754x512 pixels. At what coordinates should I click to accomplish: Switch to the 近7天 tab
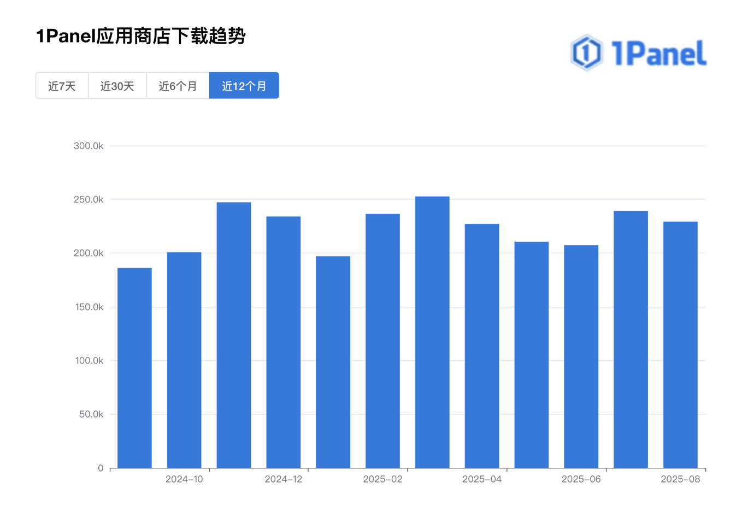point(62,86)
